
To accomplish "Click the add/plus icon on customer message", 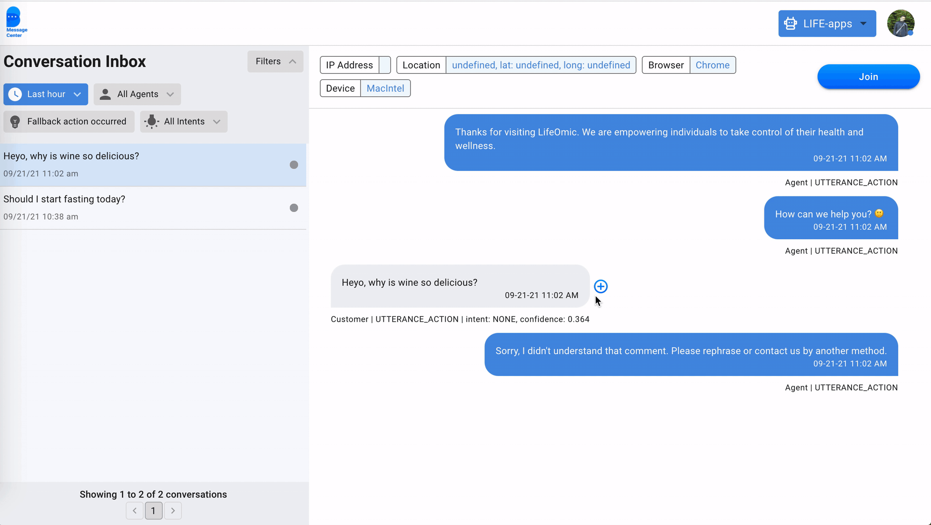I will tap(600, 286).
